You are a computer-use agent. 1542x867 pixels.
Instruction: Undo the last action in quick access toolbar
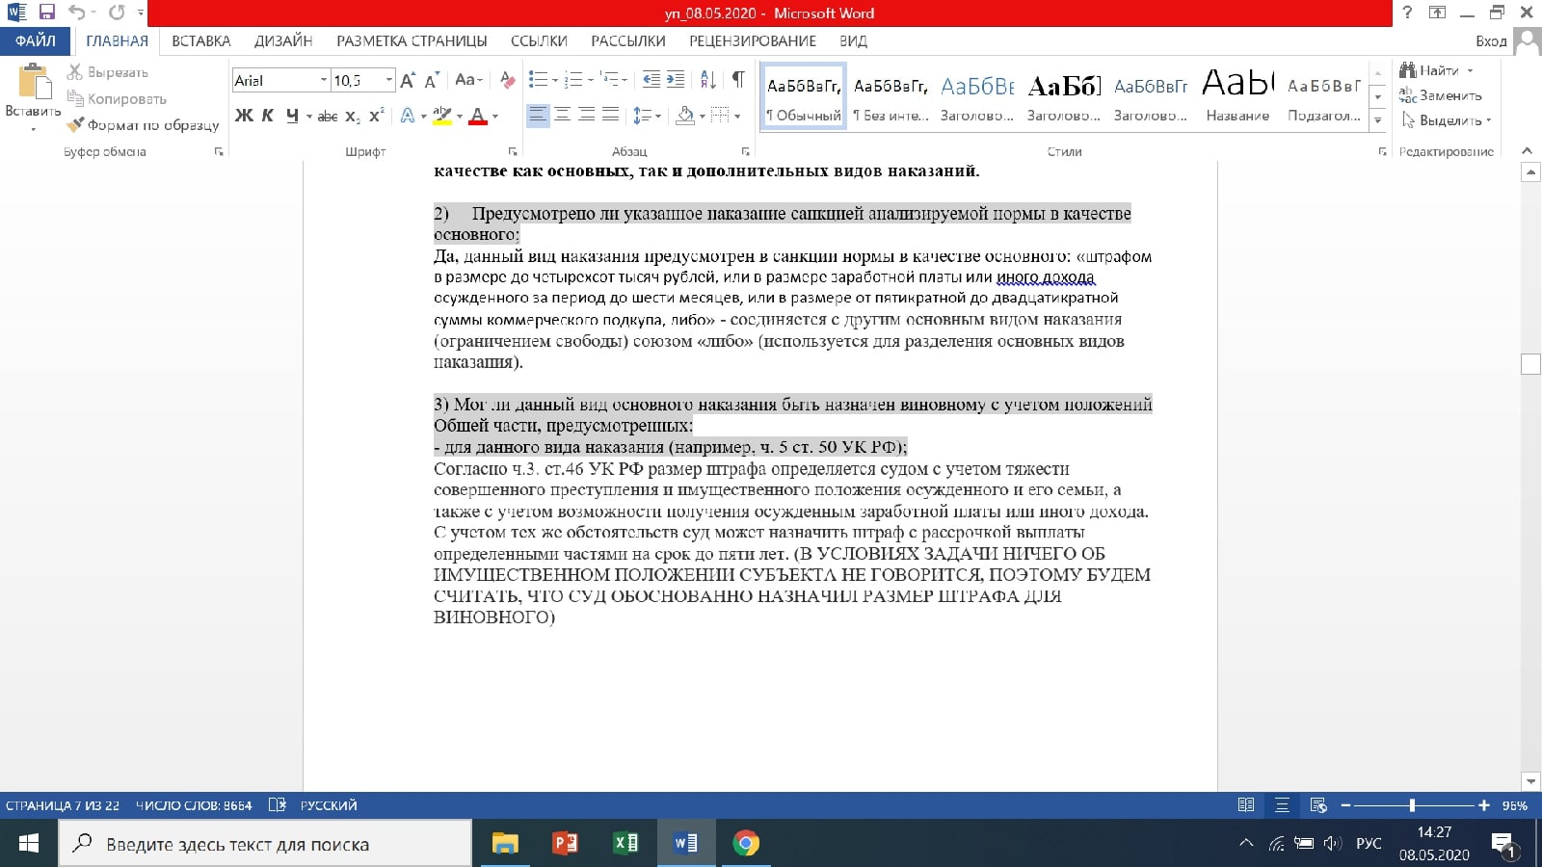coord(77,13)
